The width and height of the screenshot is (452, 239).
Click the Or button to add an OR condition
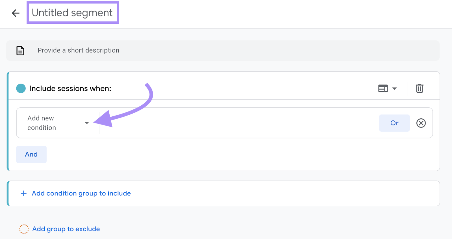coord(394,123)
